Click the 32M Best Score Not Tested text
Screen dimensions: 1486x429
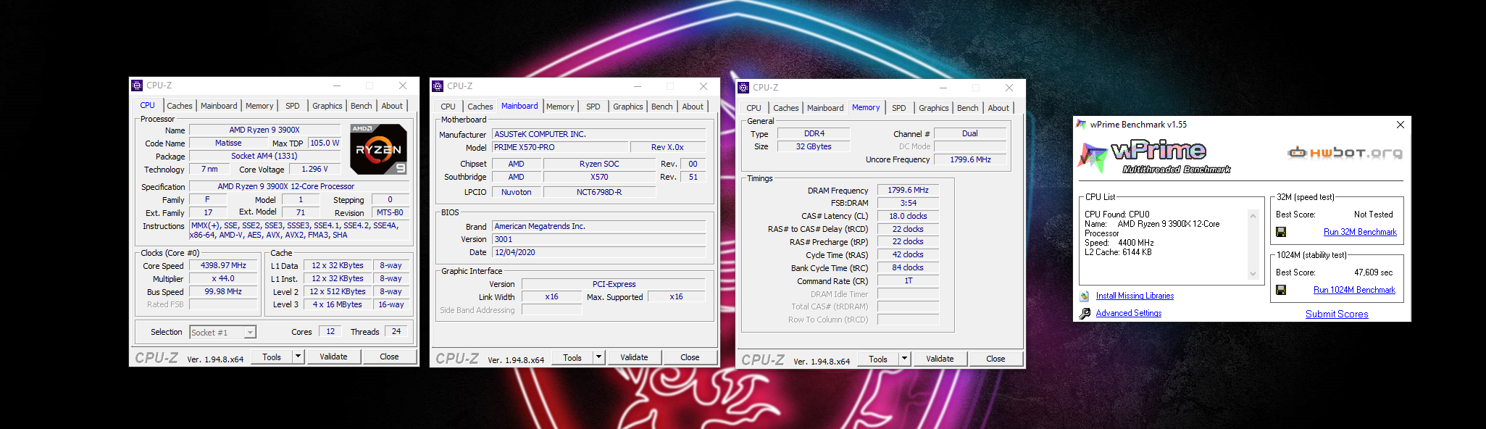coord(1373,214)
